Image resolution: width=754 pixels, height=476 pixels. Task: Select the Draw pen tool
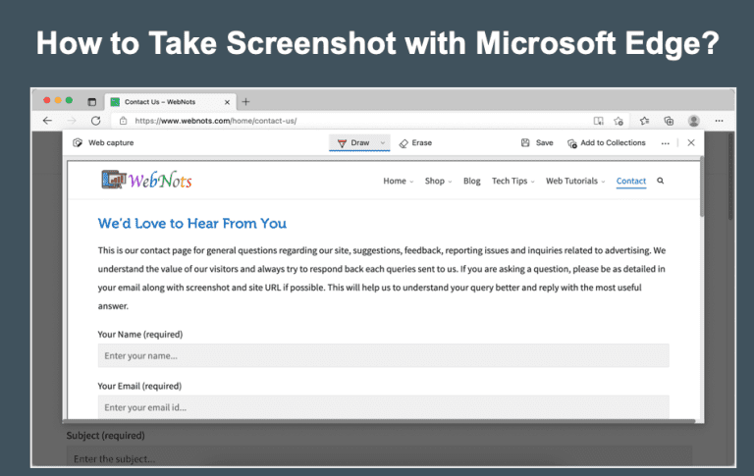click(x=353, y=143)
